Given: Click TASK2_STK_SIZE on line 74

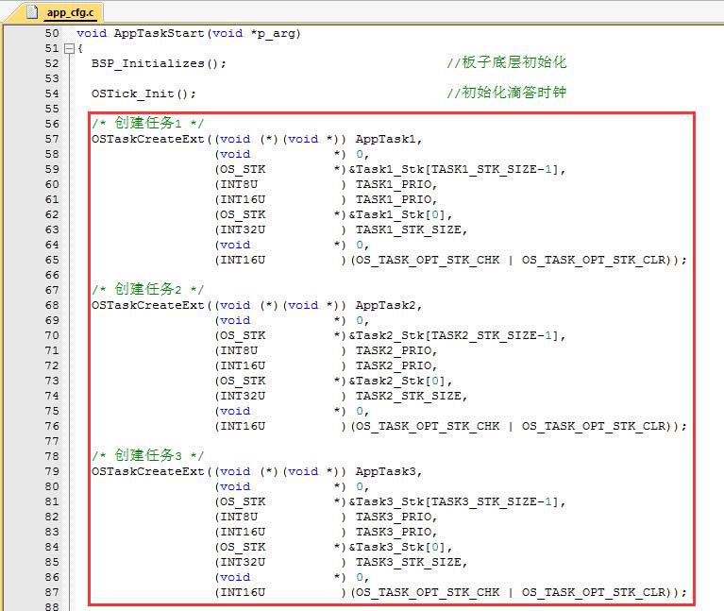Looking at the screenshot, I should tap(408, 397).
